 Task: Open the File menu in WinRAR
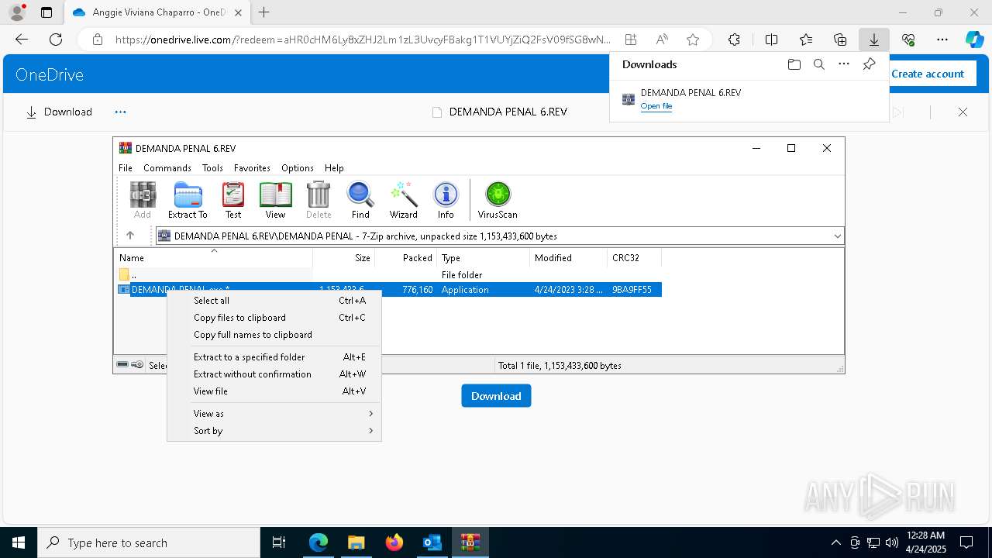pyautogui.click(x=125, y=167)
